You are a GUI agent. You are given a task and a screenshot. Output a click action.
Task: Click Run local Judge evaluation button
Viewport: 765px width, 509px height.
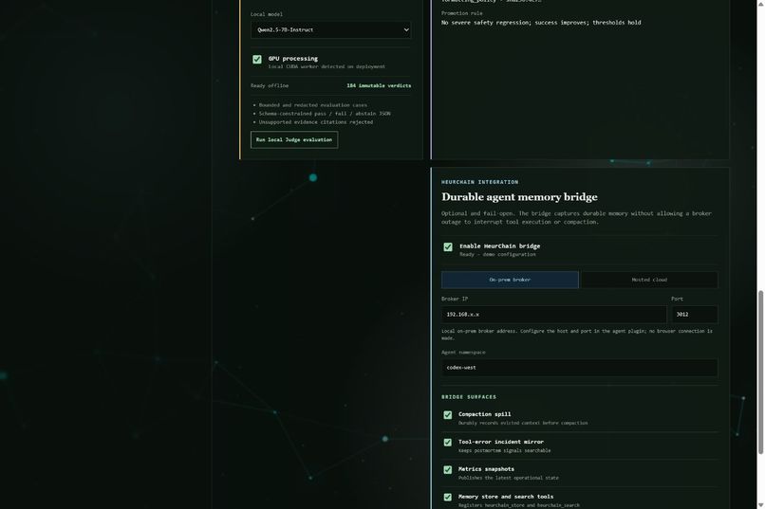click(294, 139)
